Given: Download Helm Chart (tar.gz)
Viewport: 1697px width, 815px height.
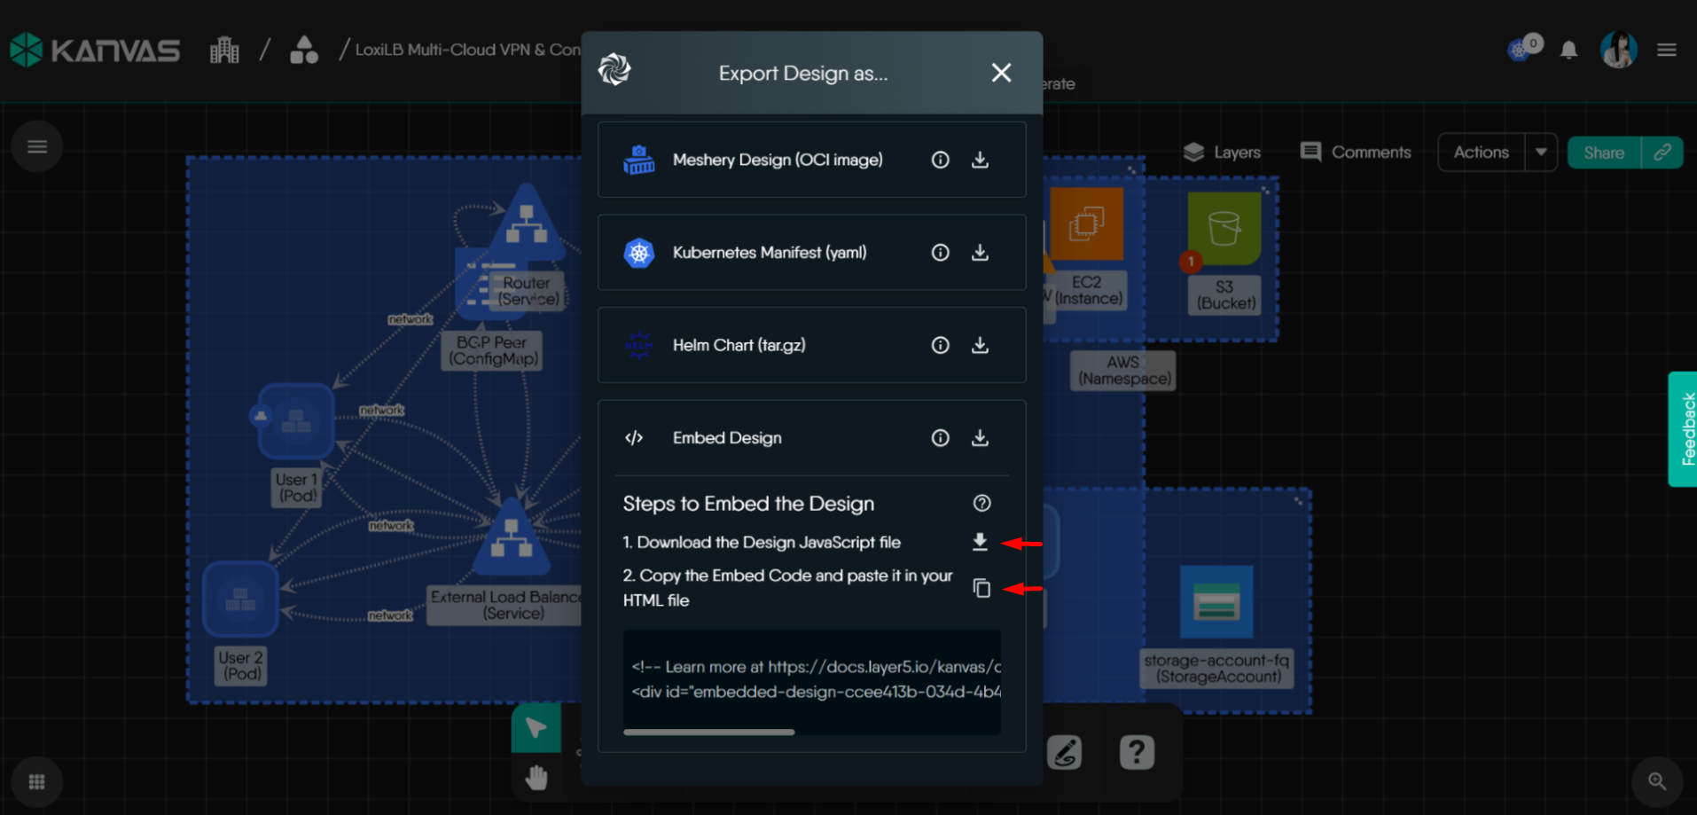Looking at the screenshot, I should [x=980, y=345].
